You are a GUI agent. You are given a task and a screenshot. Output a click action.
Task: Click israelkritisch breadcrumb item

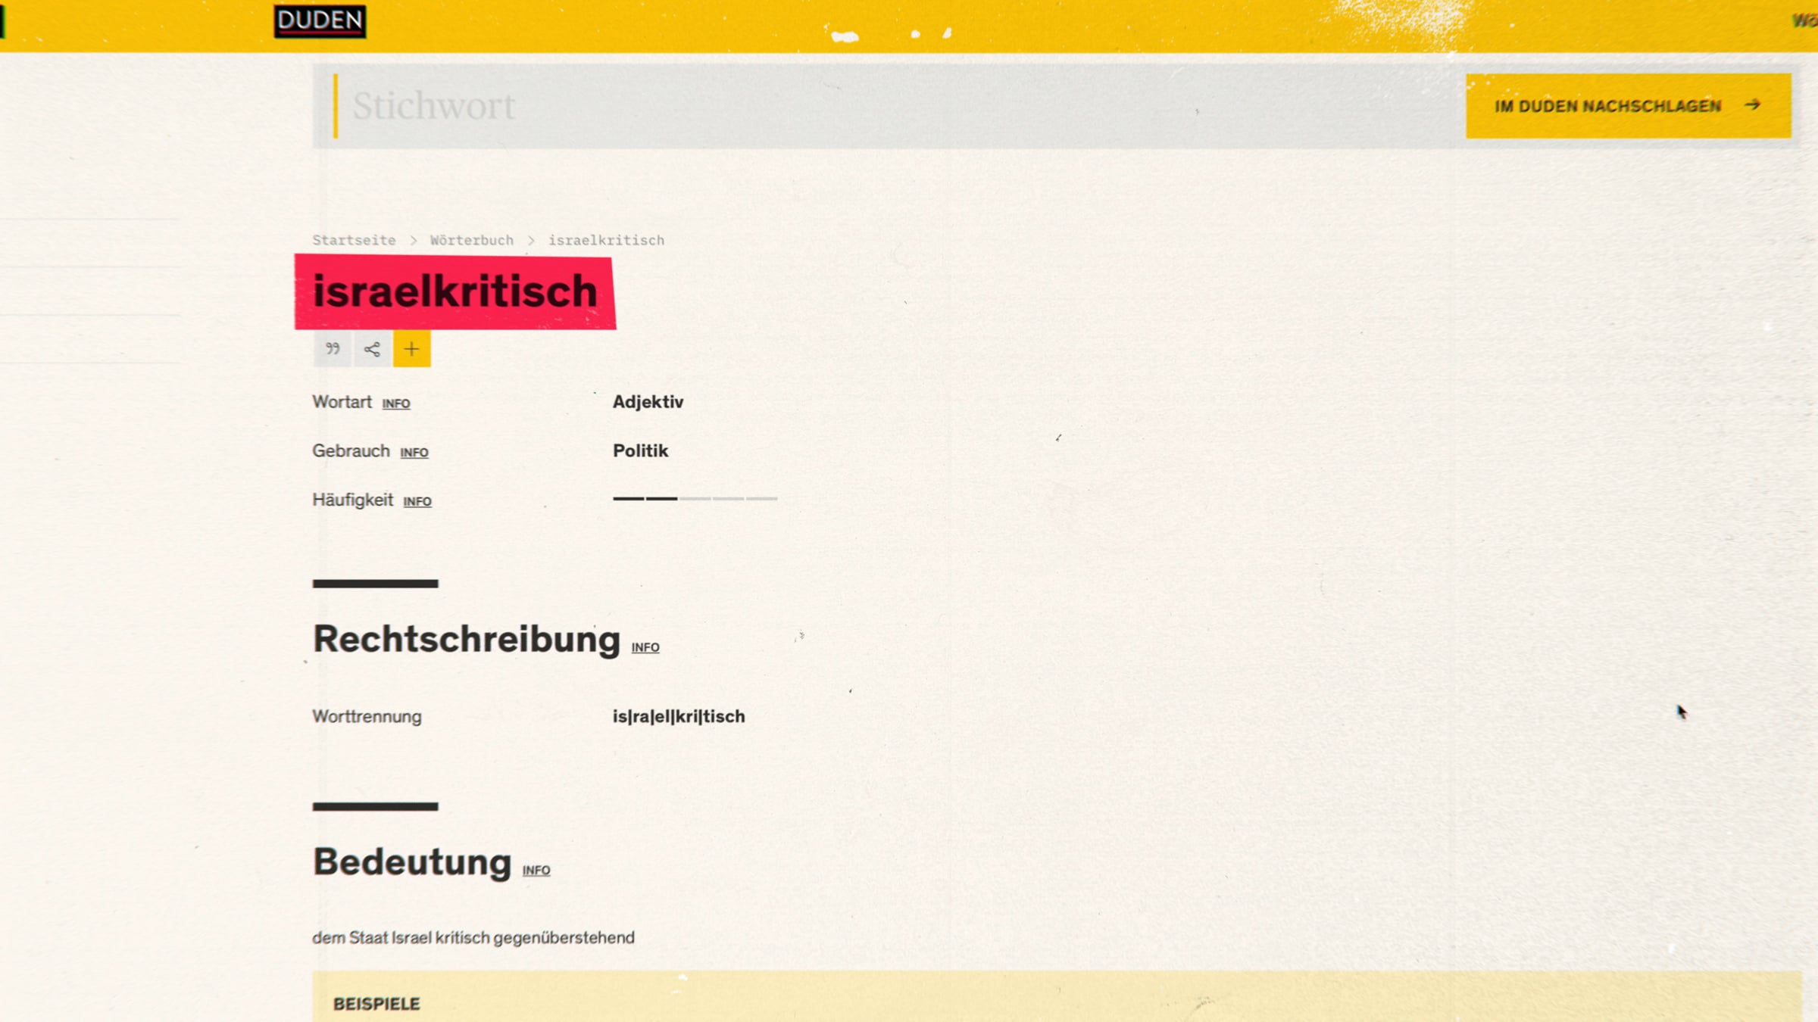point(606,240)
